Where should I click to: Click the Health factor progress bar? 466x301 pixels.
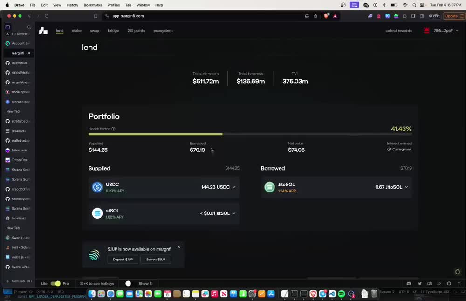[x=250, y=134]
